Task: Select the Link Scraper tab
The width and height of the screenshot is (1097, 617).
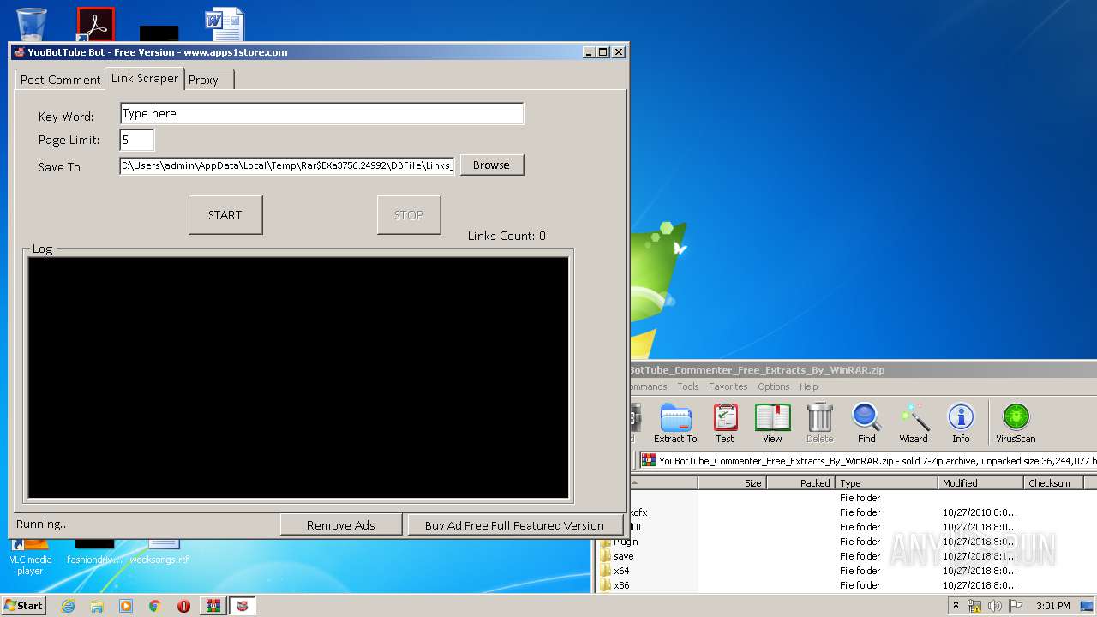Action: click(x=145, y=78)
